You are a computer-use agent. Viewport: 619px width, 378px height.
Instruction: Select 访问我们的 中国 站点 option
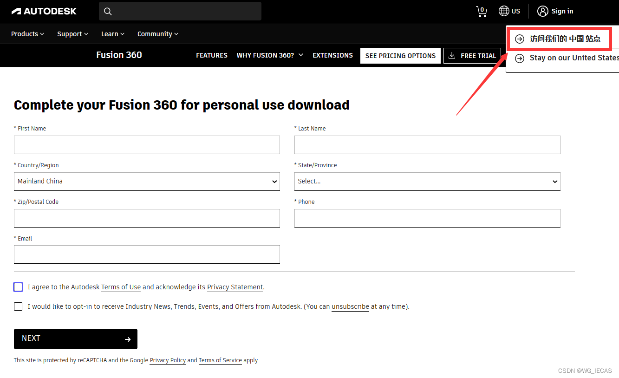click(x=564, y=39)
